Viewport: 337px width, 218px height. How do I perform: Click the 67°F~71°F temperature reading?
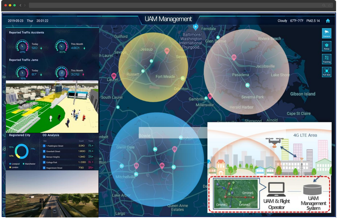[x=297, y=21]
